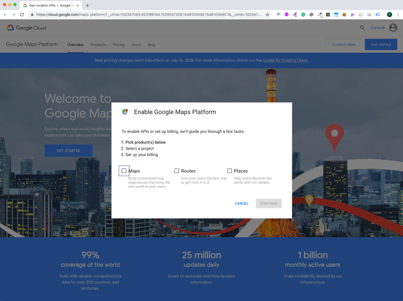Image resolution: width=403 pixels, height=301 pixels.
Task: Click the grey circular extension icon
Action: click(x=361, y=14)
